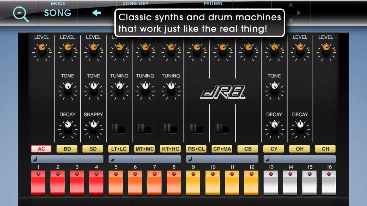Select the HT•HC instrument button
The width and height of the screenshot is (367, 206).
point(170,149)
